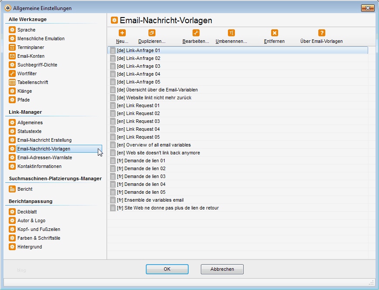Open Autor & Logo settings
Screen dimensions: 379x290
31,220
